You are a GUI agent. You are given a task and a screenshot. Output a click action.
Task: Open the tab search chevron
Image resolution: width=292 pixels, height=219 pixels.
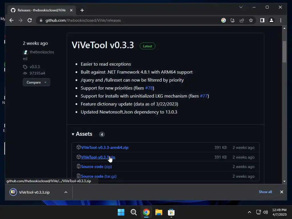(241, 7)
